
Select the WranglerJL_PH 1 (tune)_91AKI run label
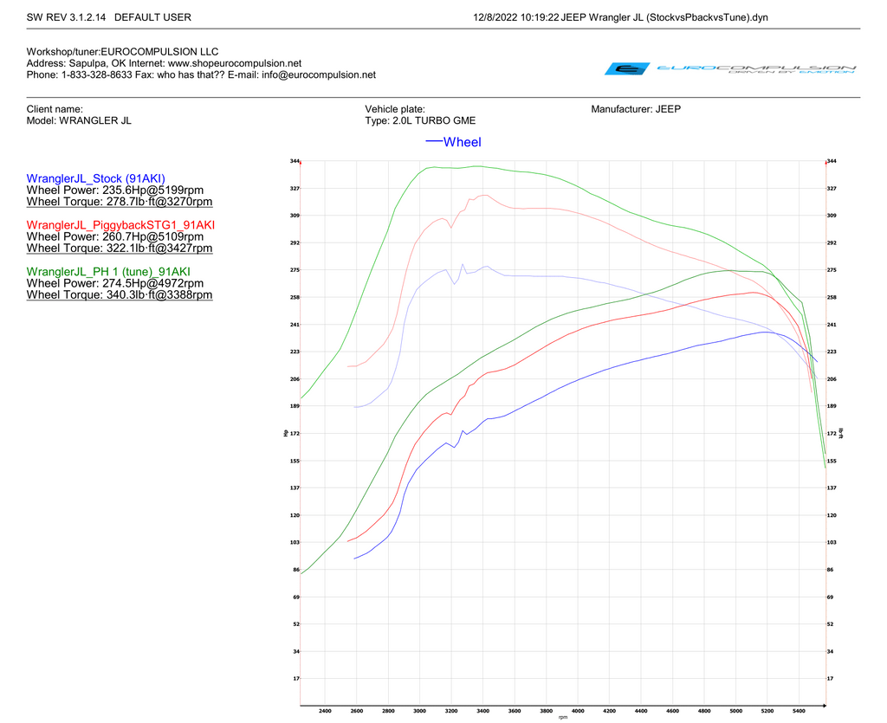108,271
